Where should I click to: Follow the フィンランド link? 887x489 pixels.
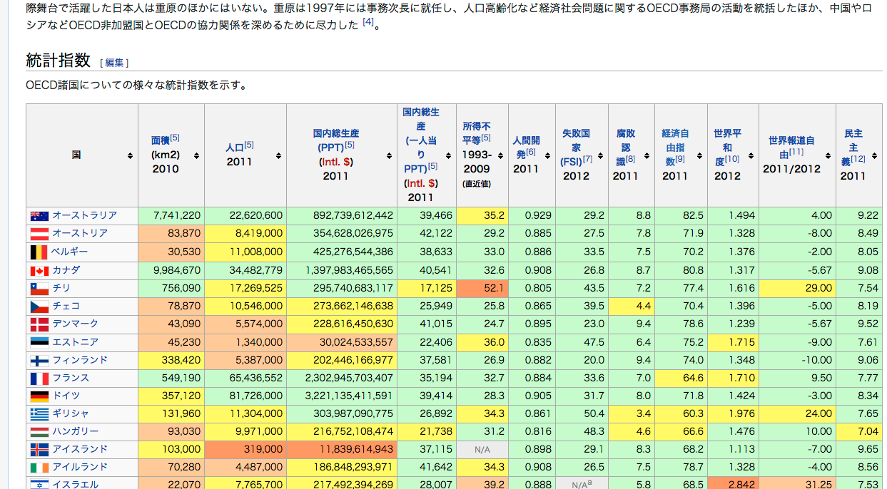[x=80, y=360]
